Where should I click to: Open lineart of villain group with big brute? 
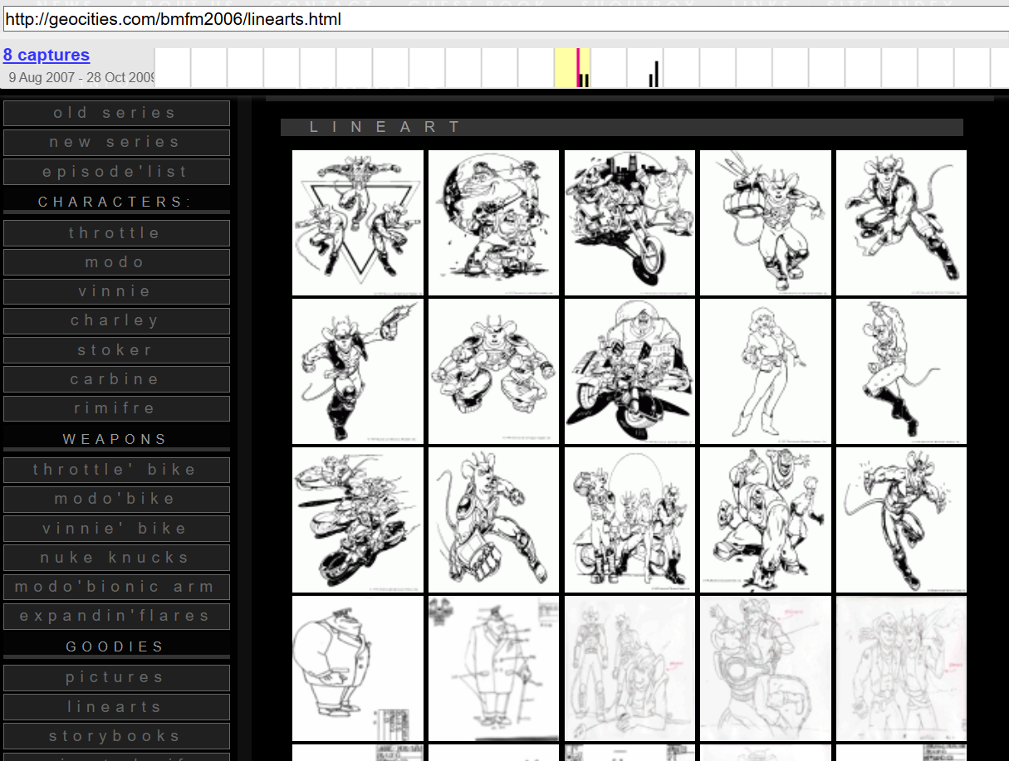click(766, 520)
